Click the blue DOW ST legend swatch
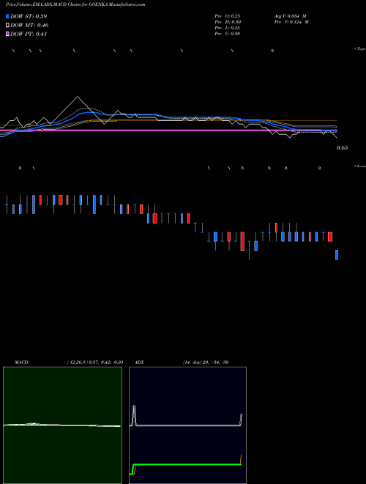 point(7,16)
